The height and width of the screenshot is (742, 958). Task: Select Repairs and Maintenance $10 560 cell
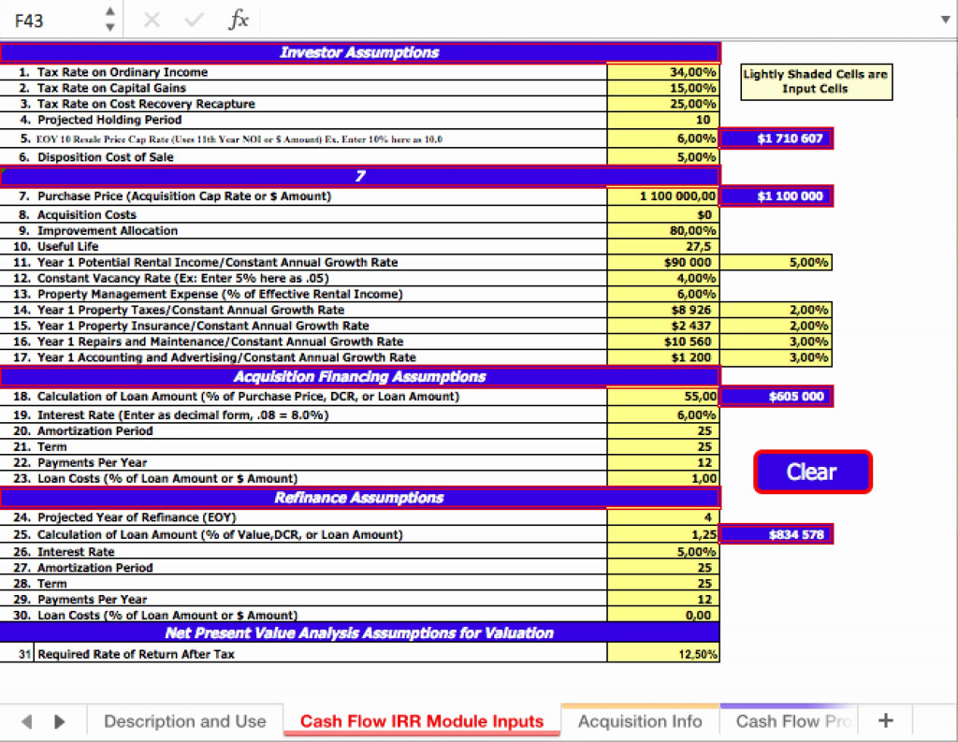(663, 342)
